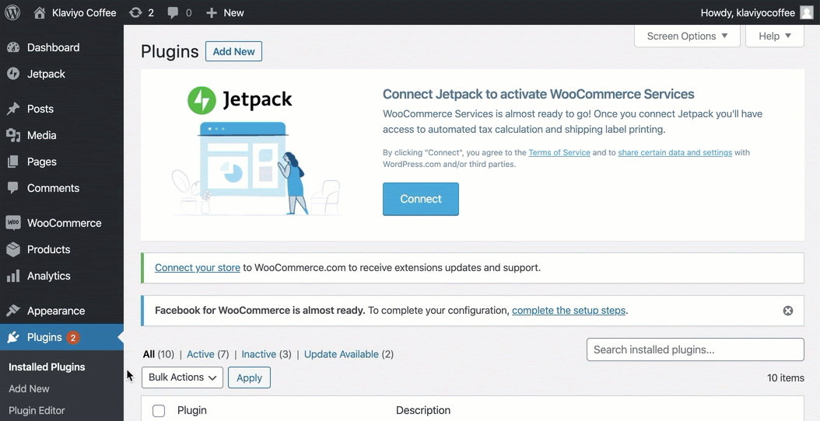
Task: Click the Posts pushpin icon
Action: pos(13,109)
